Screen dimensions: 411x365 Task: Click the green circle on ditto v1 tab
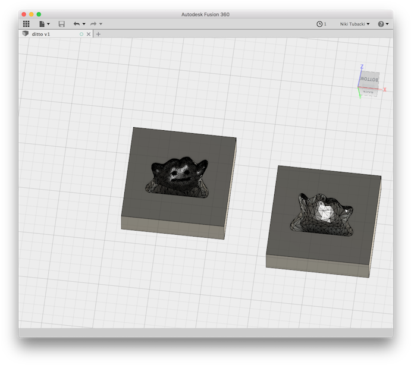81,34
